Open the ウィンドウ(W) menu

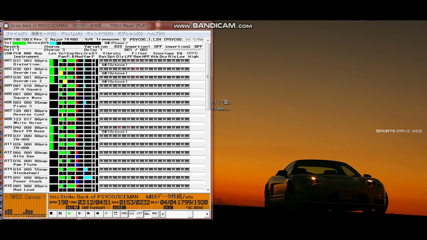99,34
